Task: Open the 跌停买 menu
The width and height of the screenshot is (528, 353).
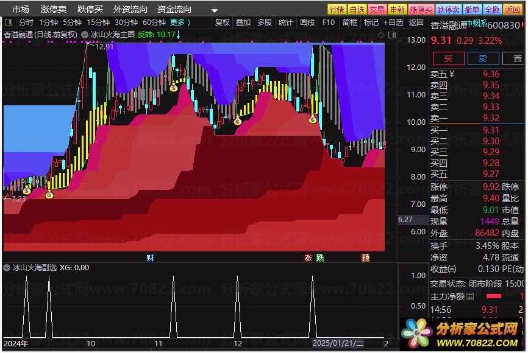Action: 90,9
